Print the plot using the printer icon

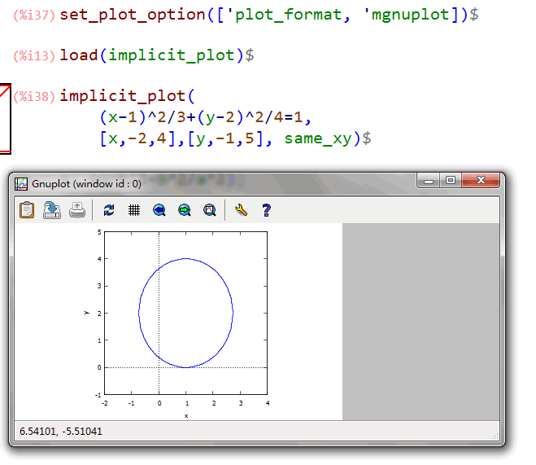click(77, 210)
